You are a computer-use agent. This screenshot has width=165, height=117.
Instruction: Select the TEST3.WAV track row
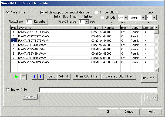pos(54,41)
